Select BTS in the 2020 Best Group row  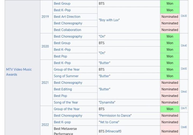101,43
